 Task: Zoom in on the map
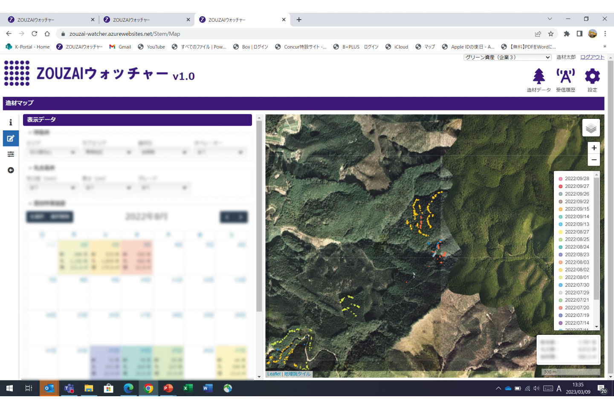coord(594,148)
